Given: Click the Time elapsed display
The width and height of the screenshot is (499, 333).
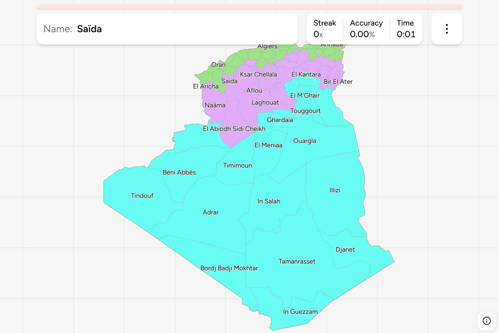Looking at the screenshot, I should pyautogui.click(x=406, y=29).
